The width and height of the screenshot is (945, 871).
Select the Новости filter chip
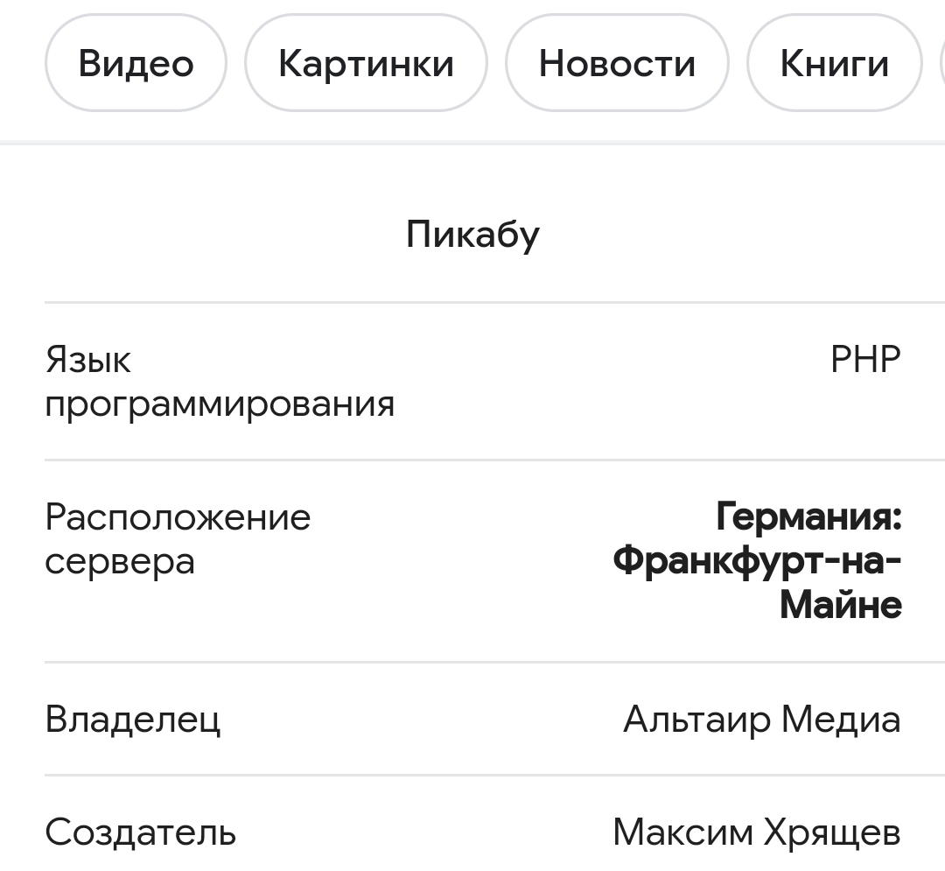[617, 64]
